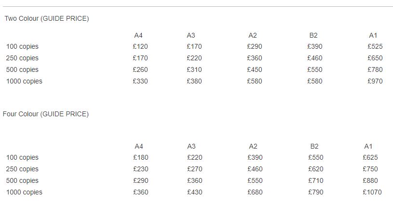Click the £650 price in Two Colour
The image size is (393, 207).
coord(375,58)
